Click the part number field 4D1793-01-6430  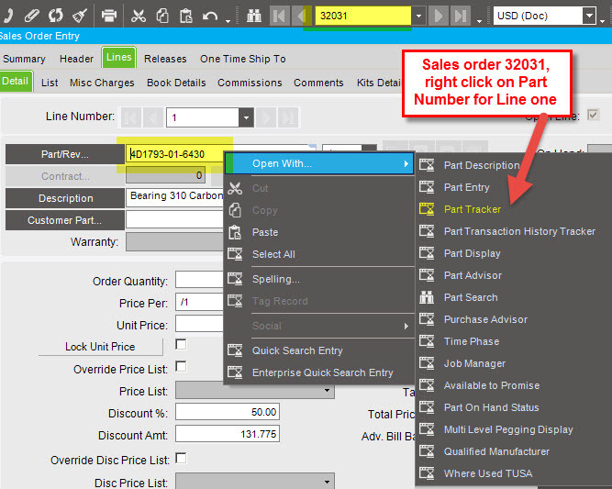175,154
